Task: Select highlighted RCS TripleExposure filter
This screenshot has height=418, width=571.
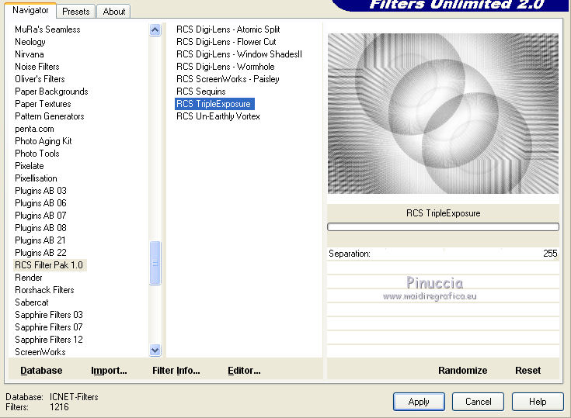Action: pos(214,104)
